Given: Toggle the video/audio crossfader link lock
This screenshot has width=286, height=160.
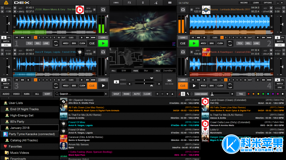Looking at the screenshot, I should click(116, 82).
